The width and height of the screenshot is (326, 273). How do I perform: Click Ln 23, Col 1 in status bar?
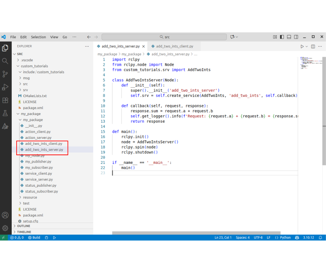pos(223,238)
